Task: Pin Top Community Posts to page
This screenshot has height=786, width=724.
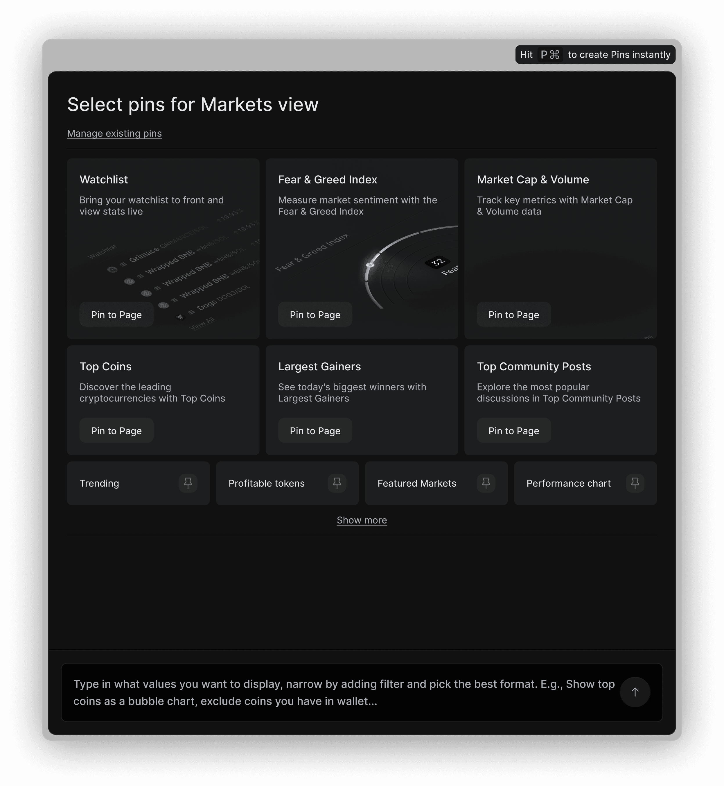Action: [514, 431]
